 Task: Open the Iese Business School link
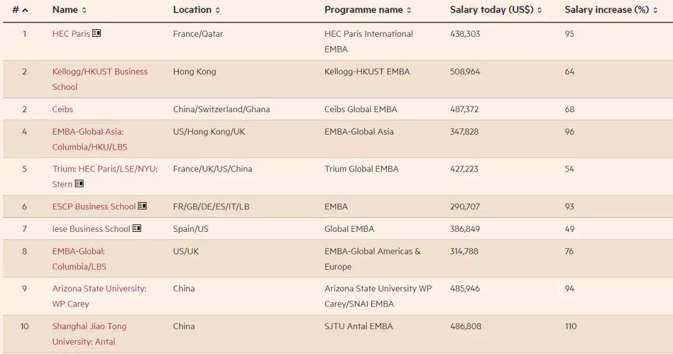point(91,229)
